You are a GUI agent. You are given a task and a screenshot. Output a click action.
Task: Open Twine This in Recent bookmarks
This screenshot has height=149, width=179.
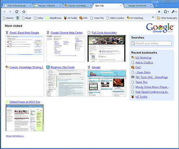coord(142,82)
